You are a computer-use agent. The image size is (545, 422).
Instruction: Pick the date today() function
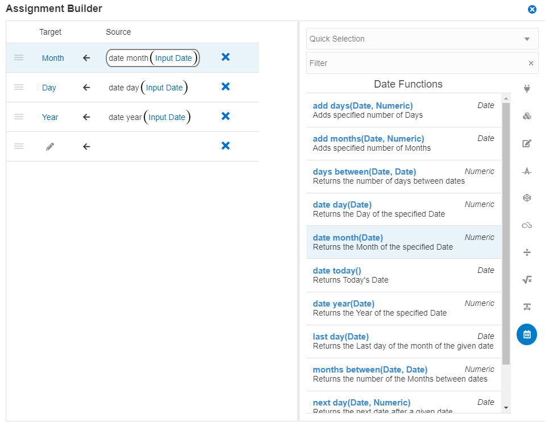337,271
